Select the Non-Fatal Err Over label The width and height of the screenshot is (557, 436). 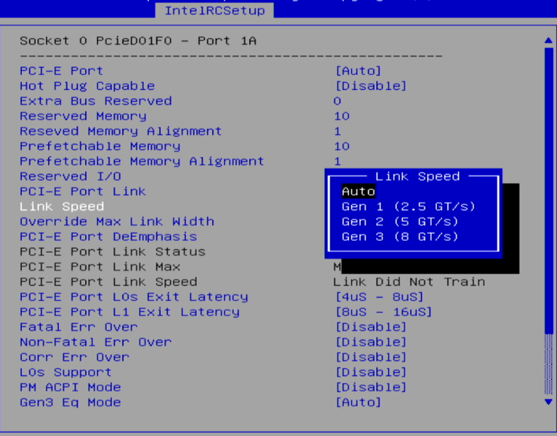tap(96, 342)
